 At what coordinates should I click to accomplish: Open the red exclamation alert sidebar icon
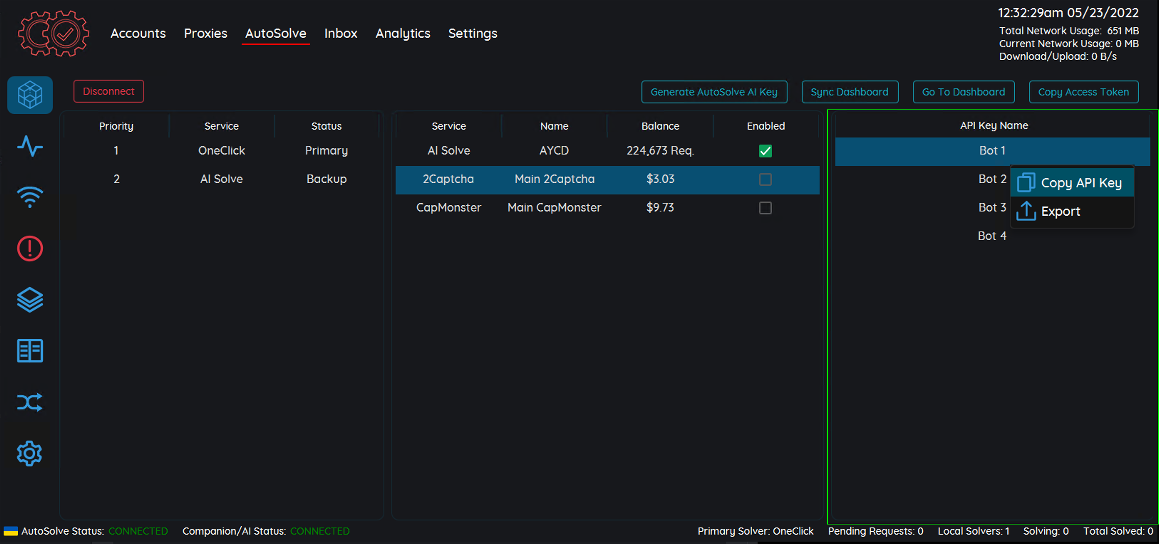click(30, 248)
